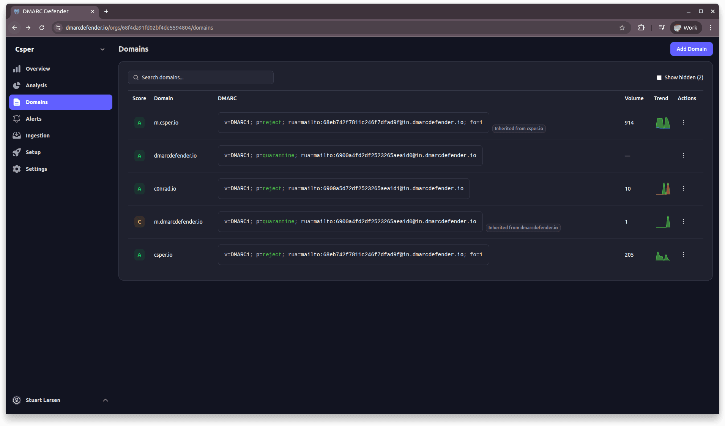Collapse the Stuart Larsen account section
The image size is (725, 426).
coord(106,400)
